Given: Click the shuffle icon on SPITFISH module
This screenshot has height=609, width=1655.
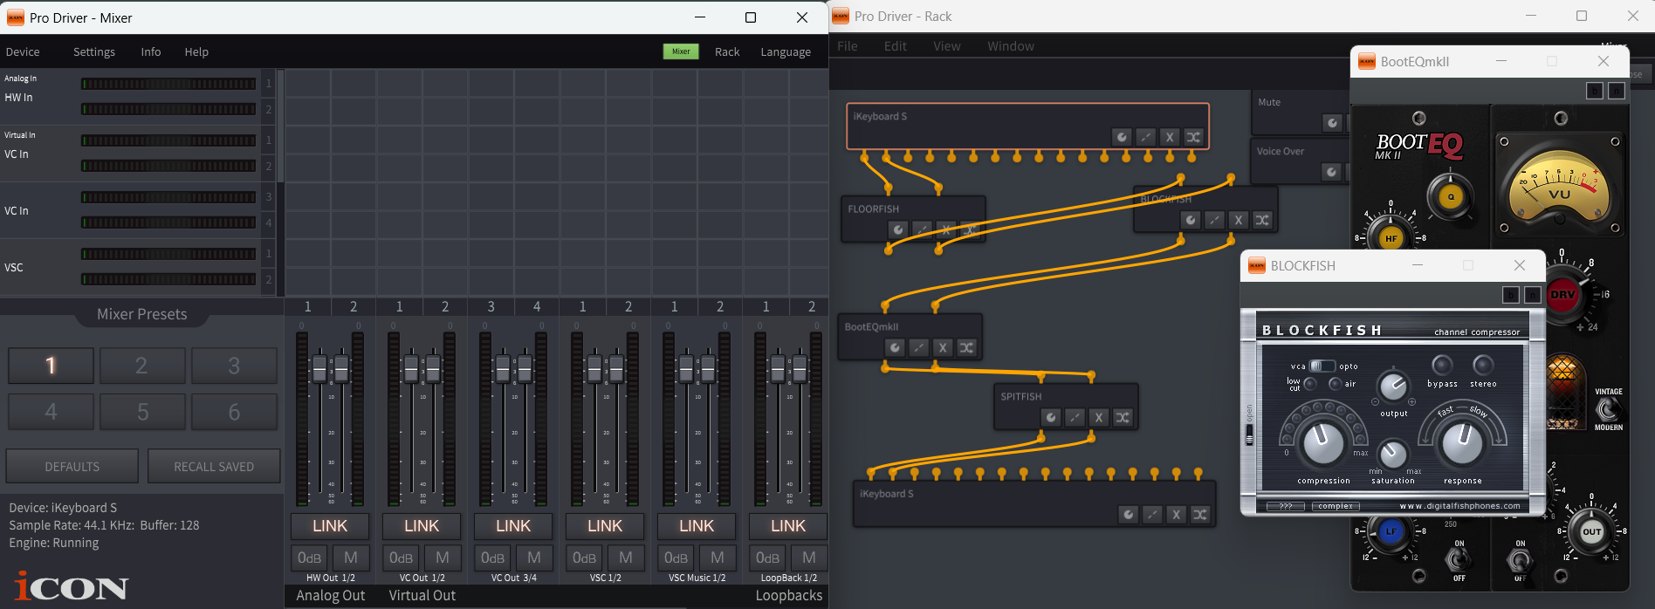Looking at the screenshot, I should click(1123, 417).
